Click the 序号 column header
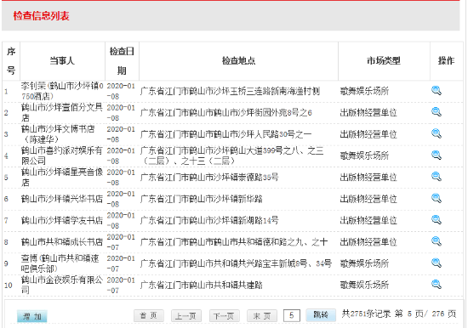Screen dimensions: 468x328 click(x=11, y=61)
